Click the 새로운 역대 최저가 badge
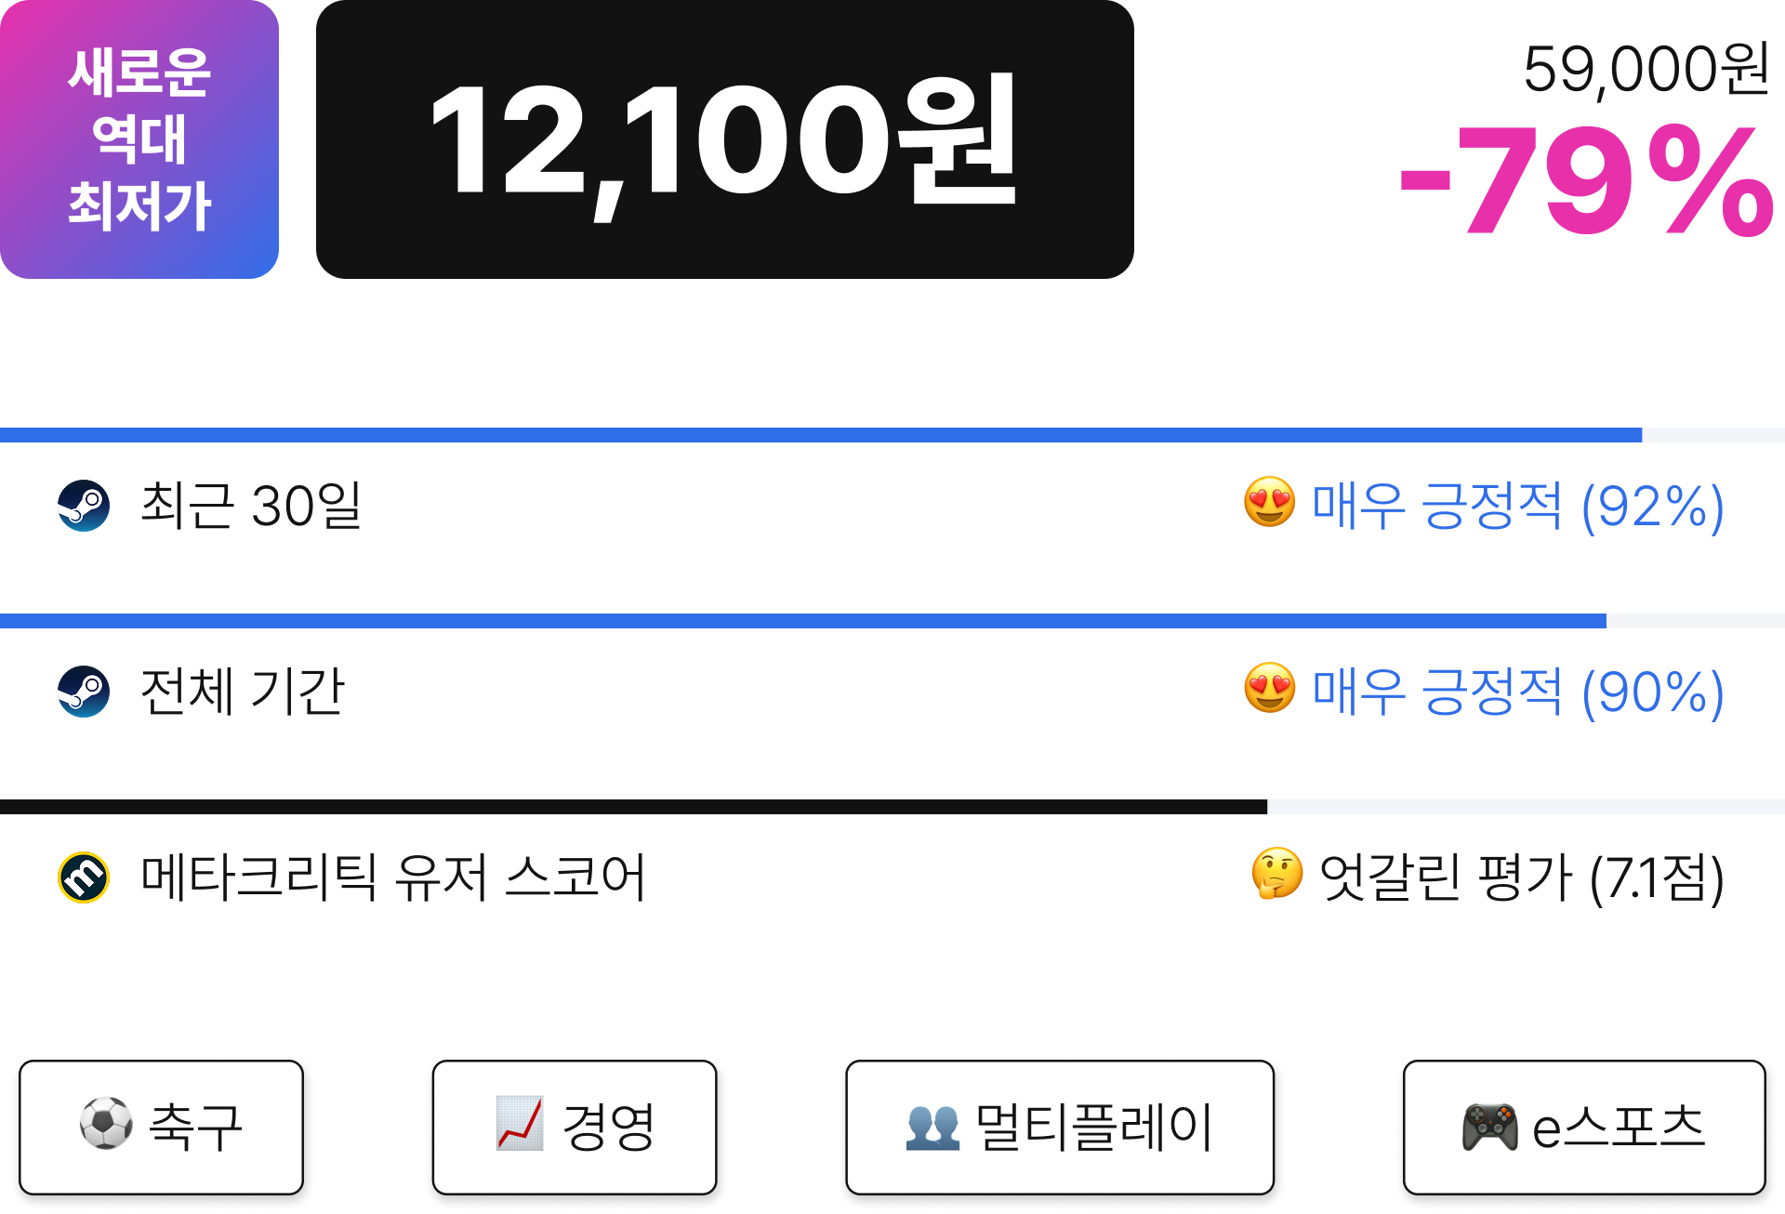Screen dimensions: 1785x1214 [x=139, y=139]
